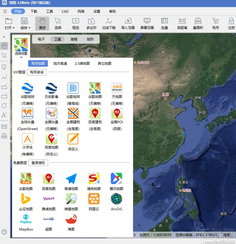Screen dimensions: 236x244
Task: Switch map type to 地形
Action: coord(90,39)
